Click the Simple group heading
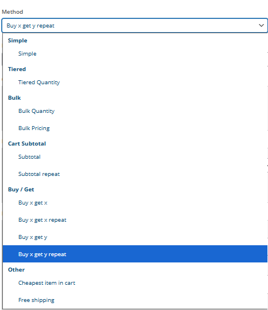 tap(17, 41)
